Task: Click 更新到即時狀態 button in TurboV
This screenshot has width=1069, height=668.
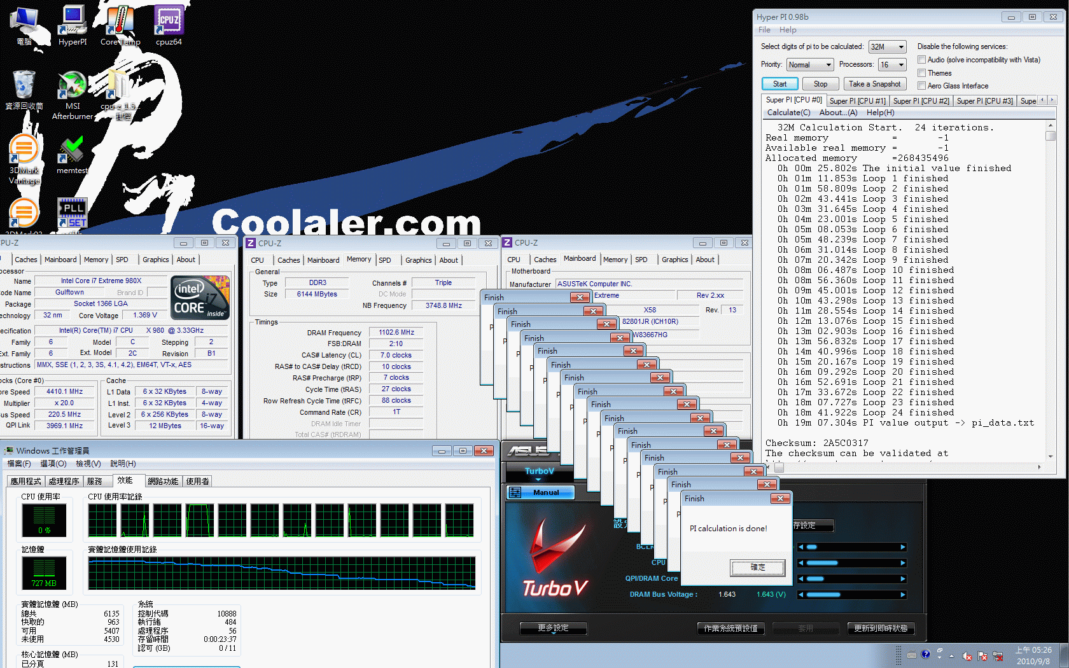Action: point(880,629)
